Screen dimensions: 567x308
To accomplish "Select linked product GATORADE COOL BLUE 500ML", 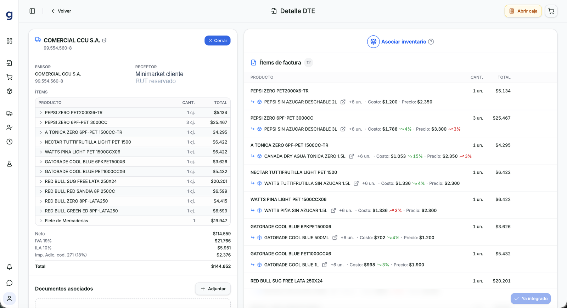I will point(297,238).
